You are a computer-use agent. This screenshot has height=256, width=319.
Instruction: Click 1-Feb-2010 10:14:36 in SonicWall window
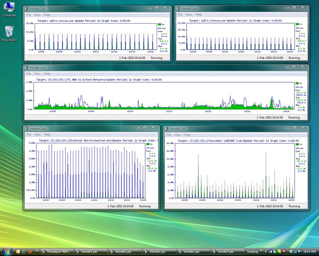coord(270,206)
